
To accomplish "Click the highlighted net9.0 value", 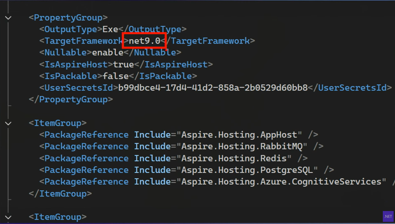I will [x=144, y=41].
